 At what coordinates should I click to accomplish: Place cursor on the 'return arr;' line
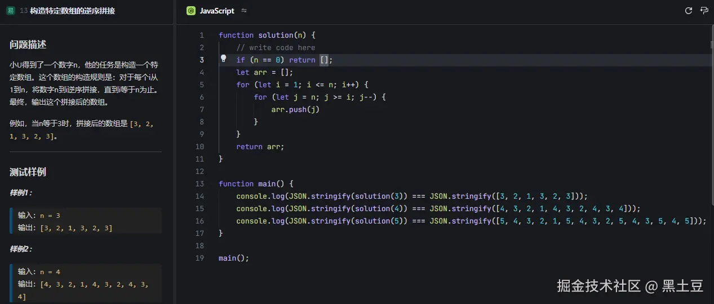(260, 147)
